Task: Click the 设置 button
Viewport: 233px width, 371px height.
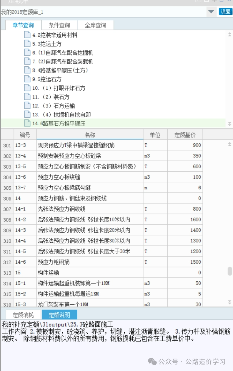Action: pos(226,12)
